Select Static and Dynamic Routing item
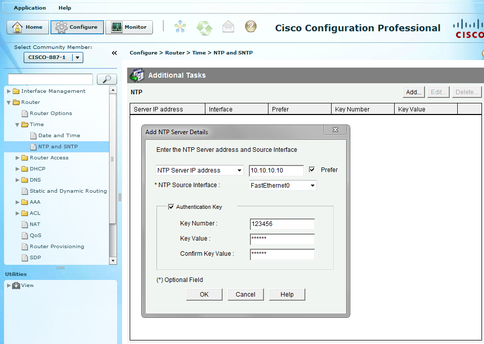The height and width of the screenshot is (344, 484). pos(68,191)
